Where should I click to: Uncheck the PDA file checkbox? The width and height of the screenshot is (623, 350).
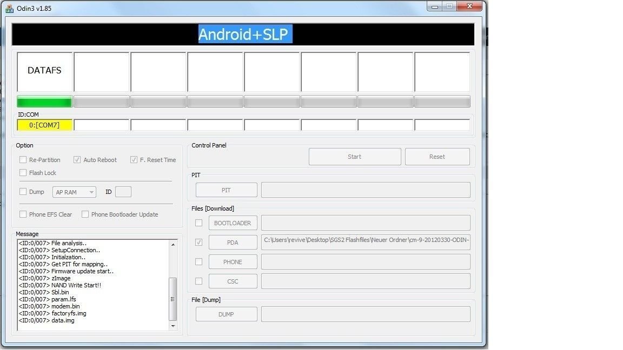pos(198,242)
